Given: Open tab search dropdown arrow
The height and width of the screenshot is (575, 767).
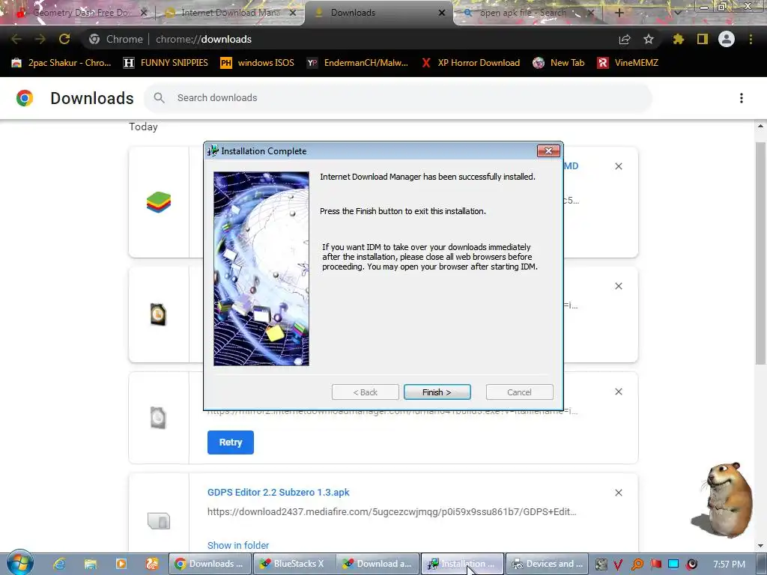Looking at the screenshot, I should (677, 13).
